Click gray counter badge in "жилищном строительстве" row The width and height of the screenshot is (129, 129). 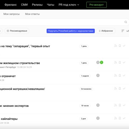(x=98, y=62)
